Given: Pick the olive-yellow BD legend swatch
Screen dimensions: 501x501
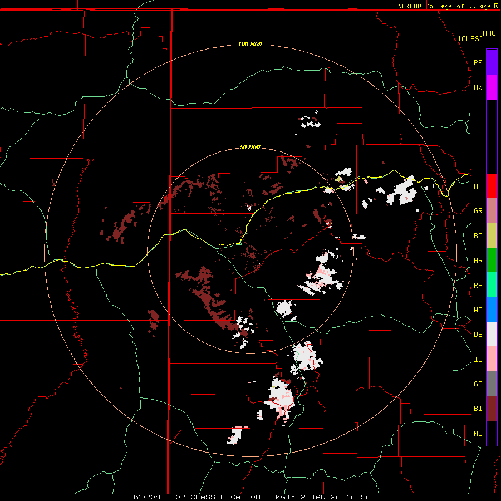Looking at the screenshot, I should click(492, 235).
